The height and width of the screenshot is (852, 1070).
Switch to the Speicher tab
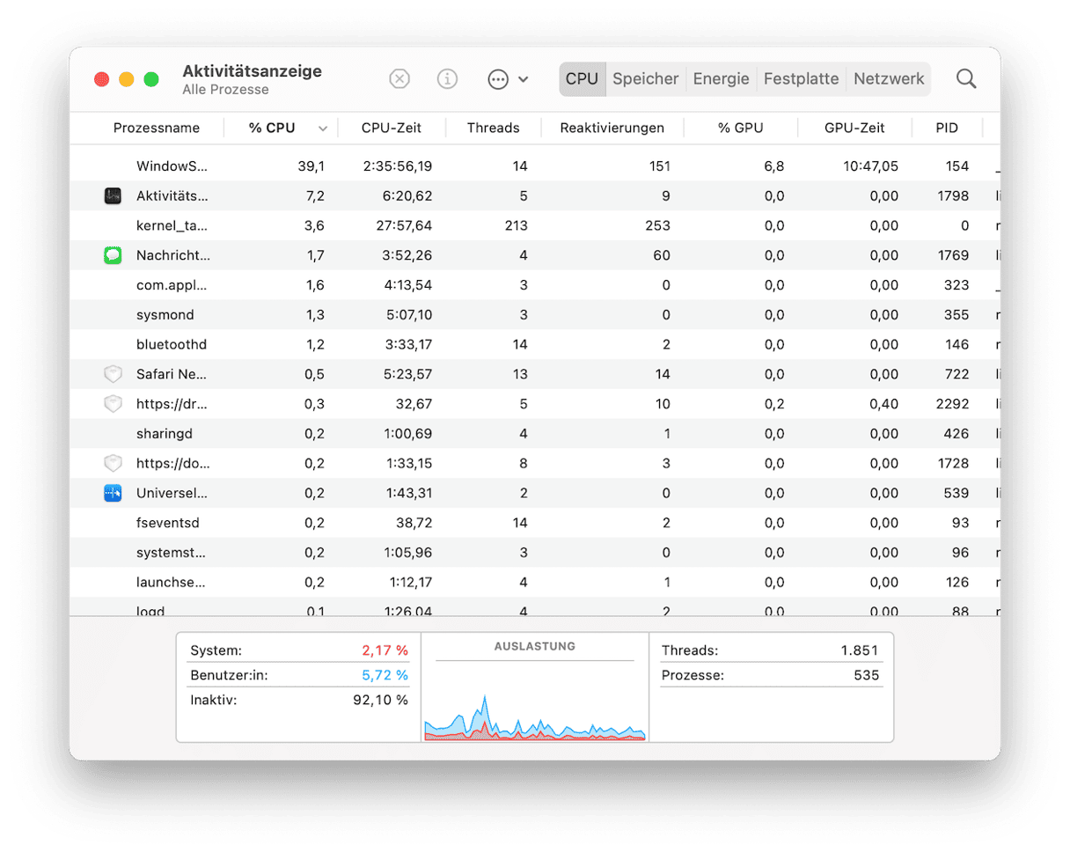tap(646, 79)
